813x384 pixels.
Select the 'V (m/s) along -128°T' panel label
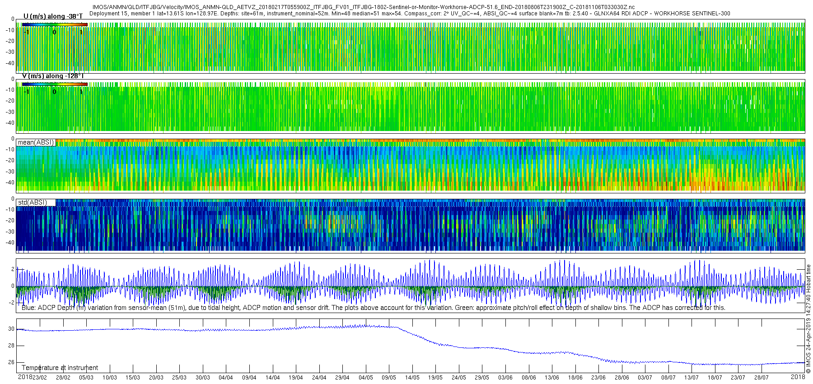point(53,76)
